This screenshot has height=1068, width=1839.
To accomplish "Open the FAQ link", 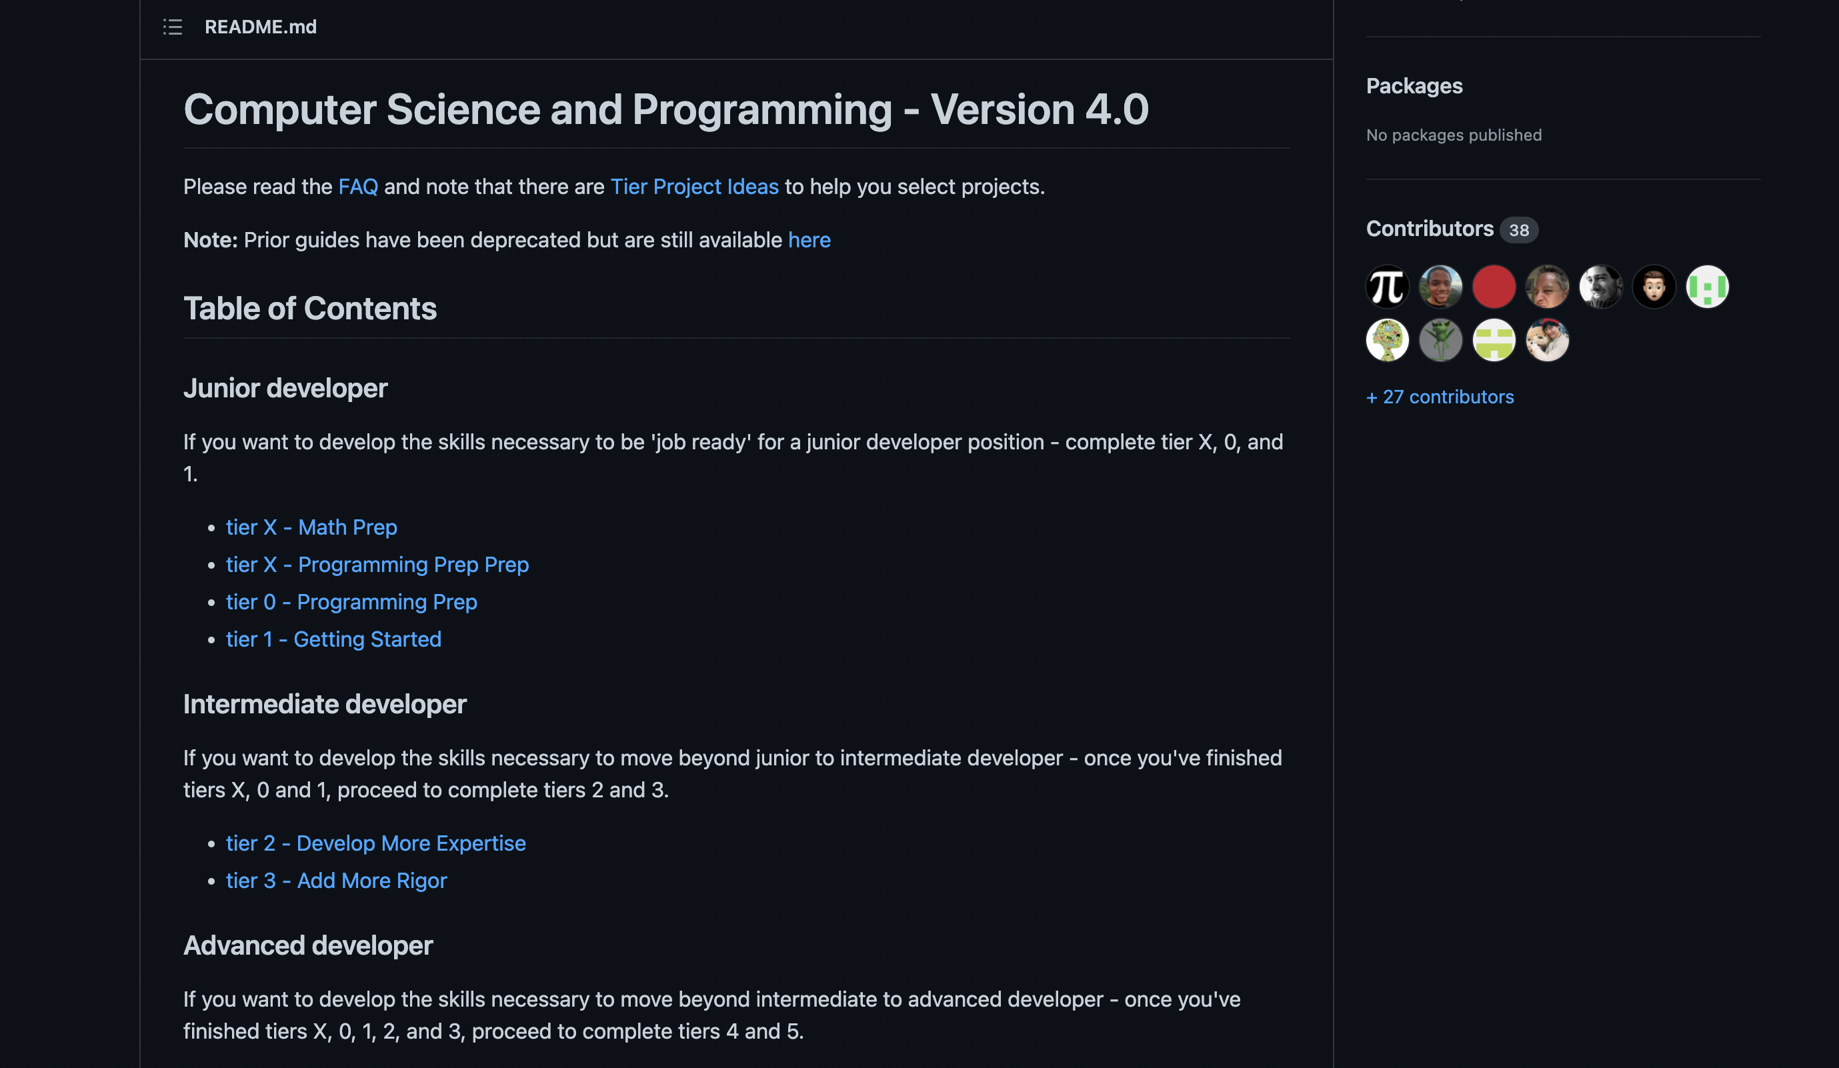I will click(x=357, y=187).
